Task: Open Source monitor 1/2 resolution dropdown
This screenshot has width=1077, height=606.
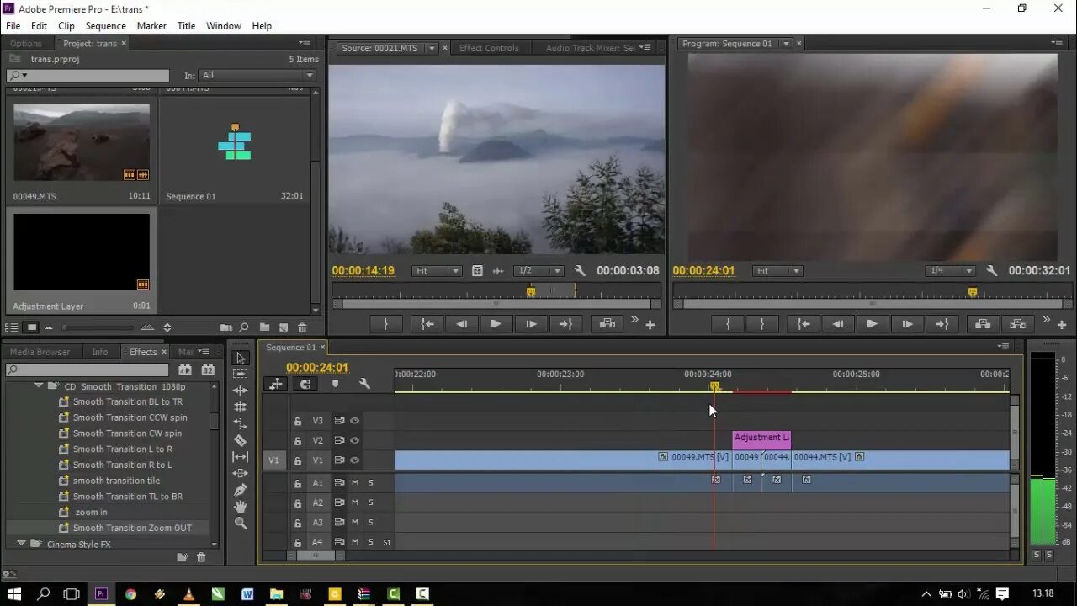Action: click(x=538, y=271)
